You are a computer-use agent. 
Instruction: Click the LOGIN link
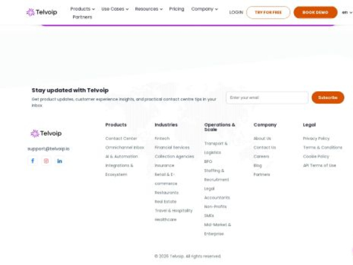(236, 12)
